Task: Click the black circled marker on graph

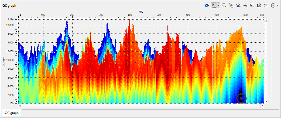Action: 241,98
